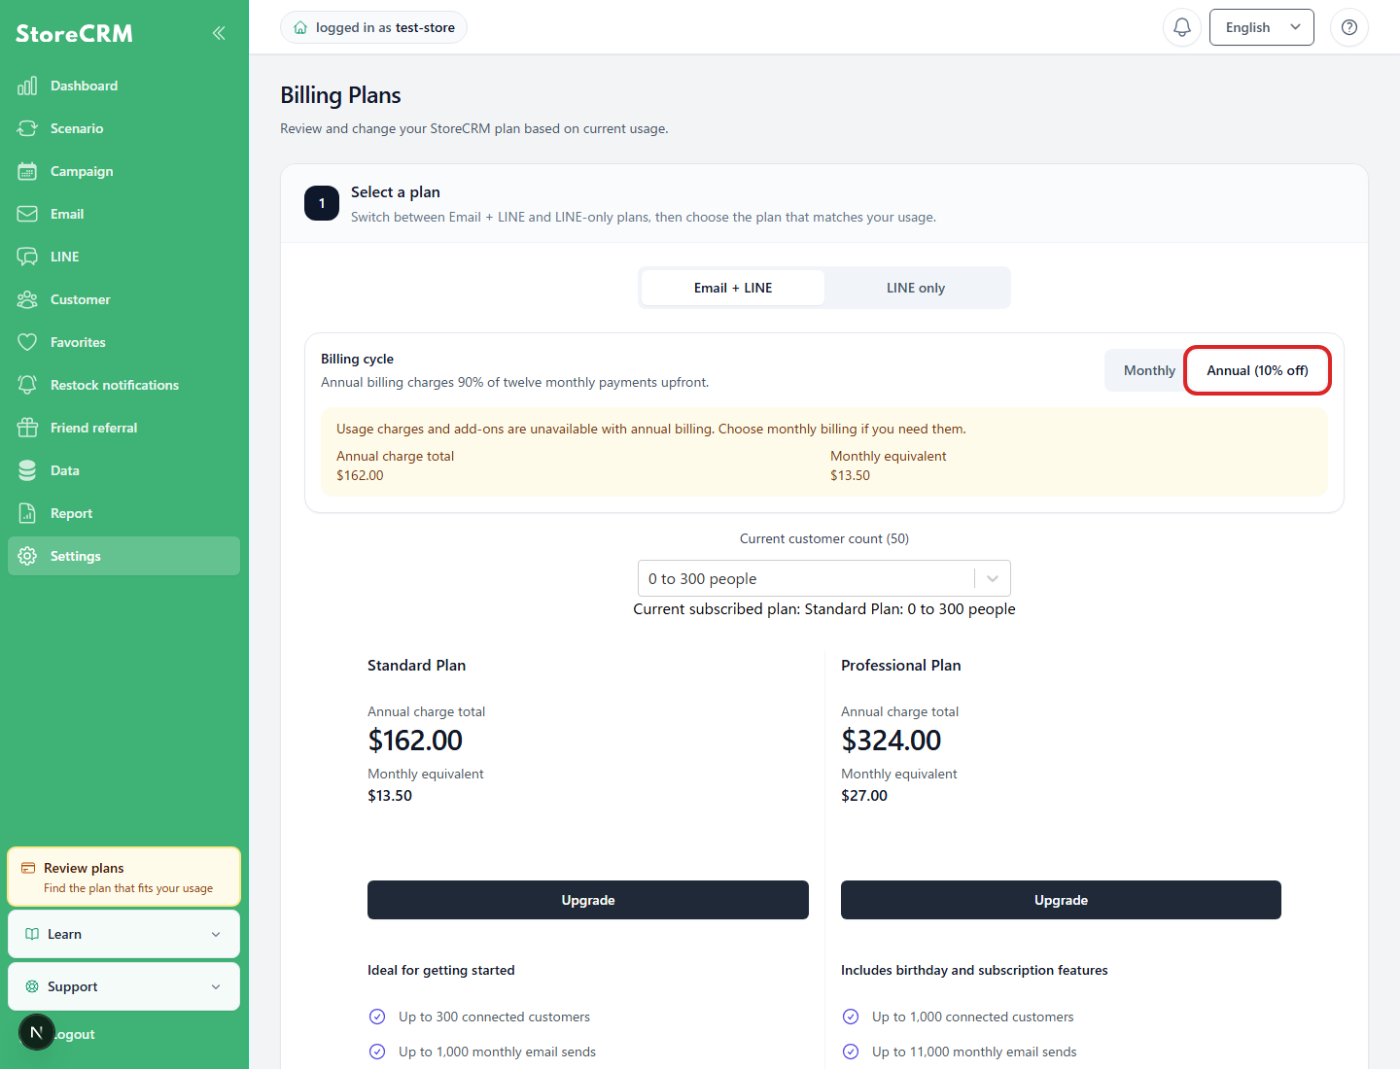1400x1069 pixels.
Task: Open the English language dropdown
Action: tap(1262, 27)
